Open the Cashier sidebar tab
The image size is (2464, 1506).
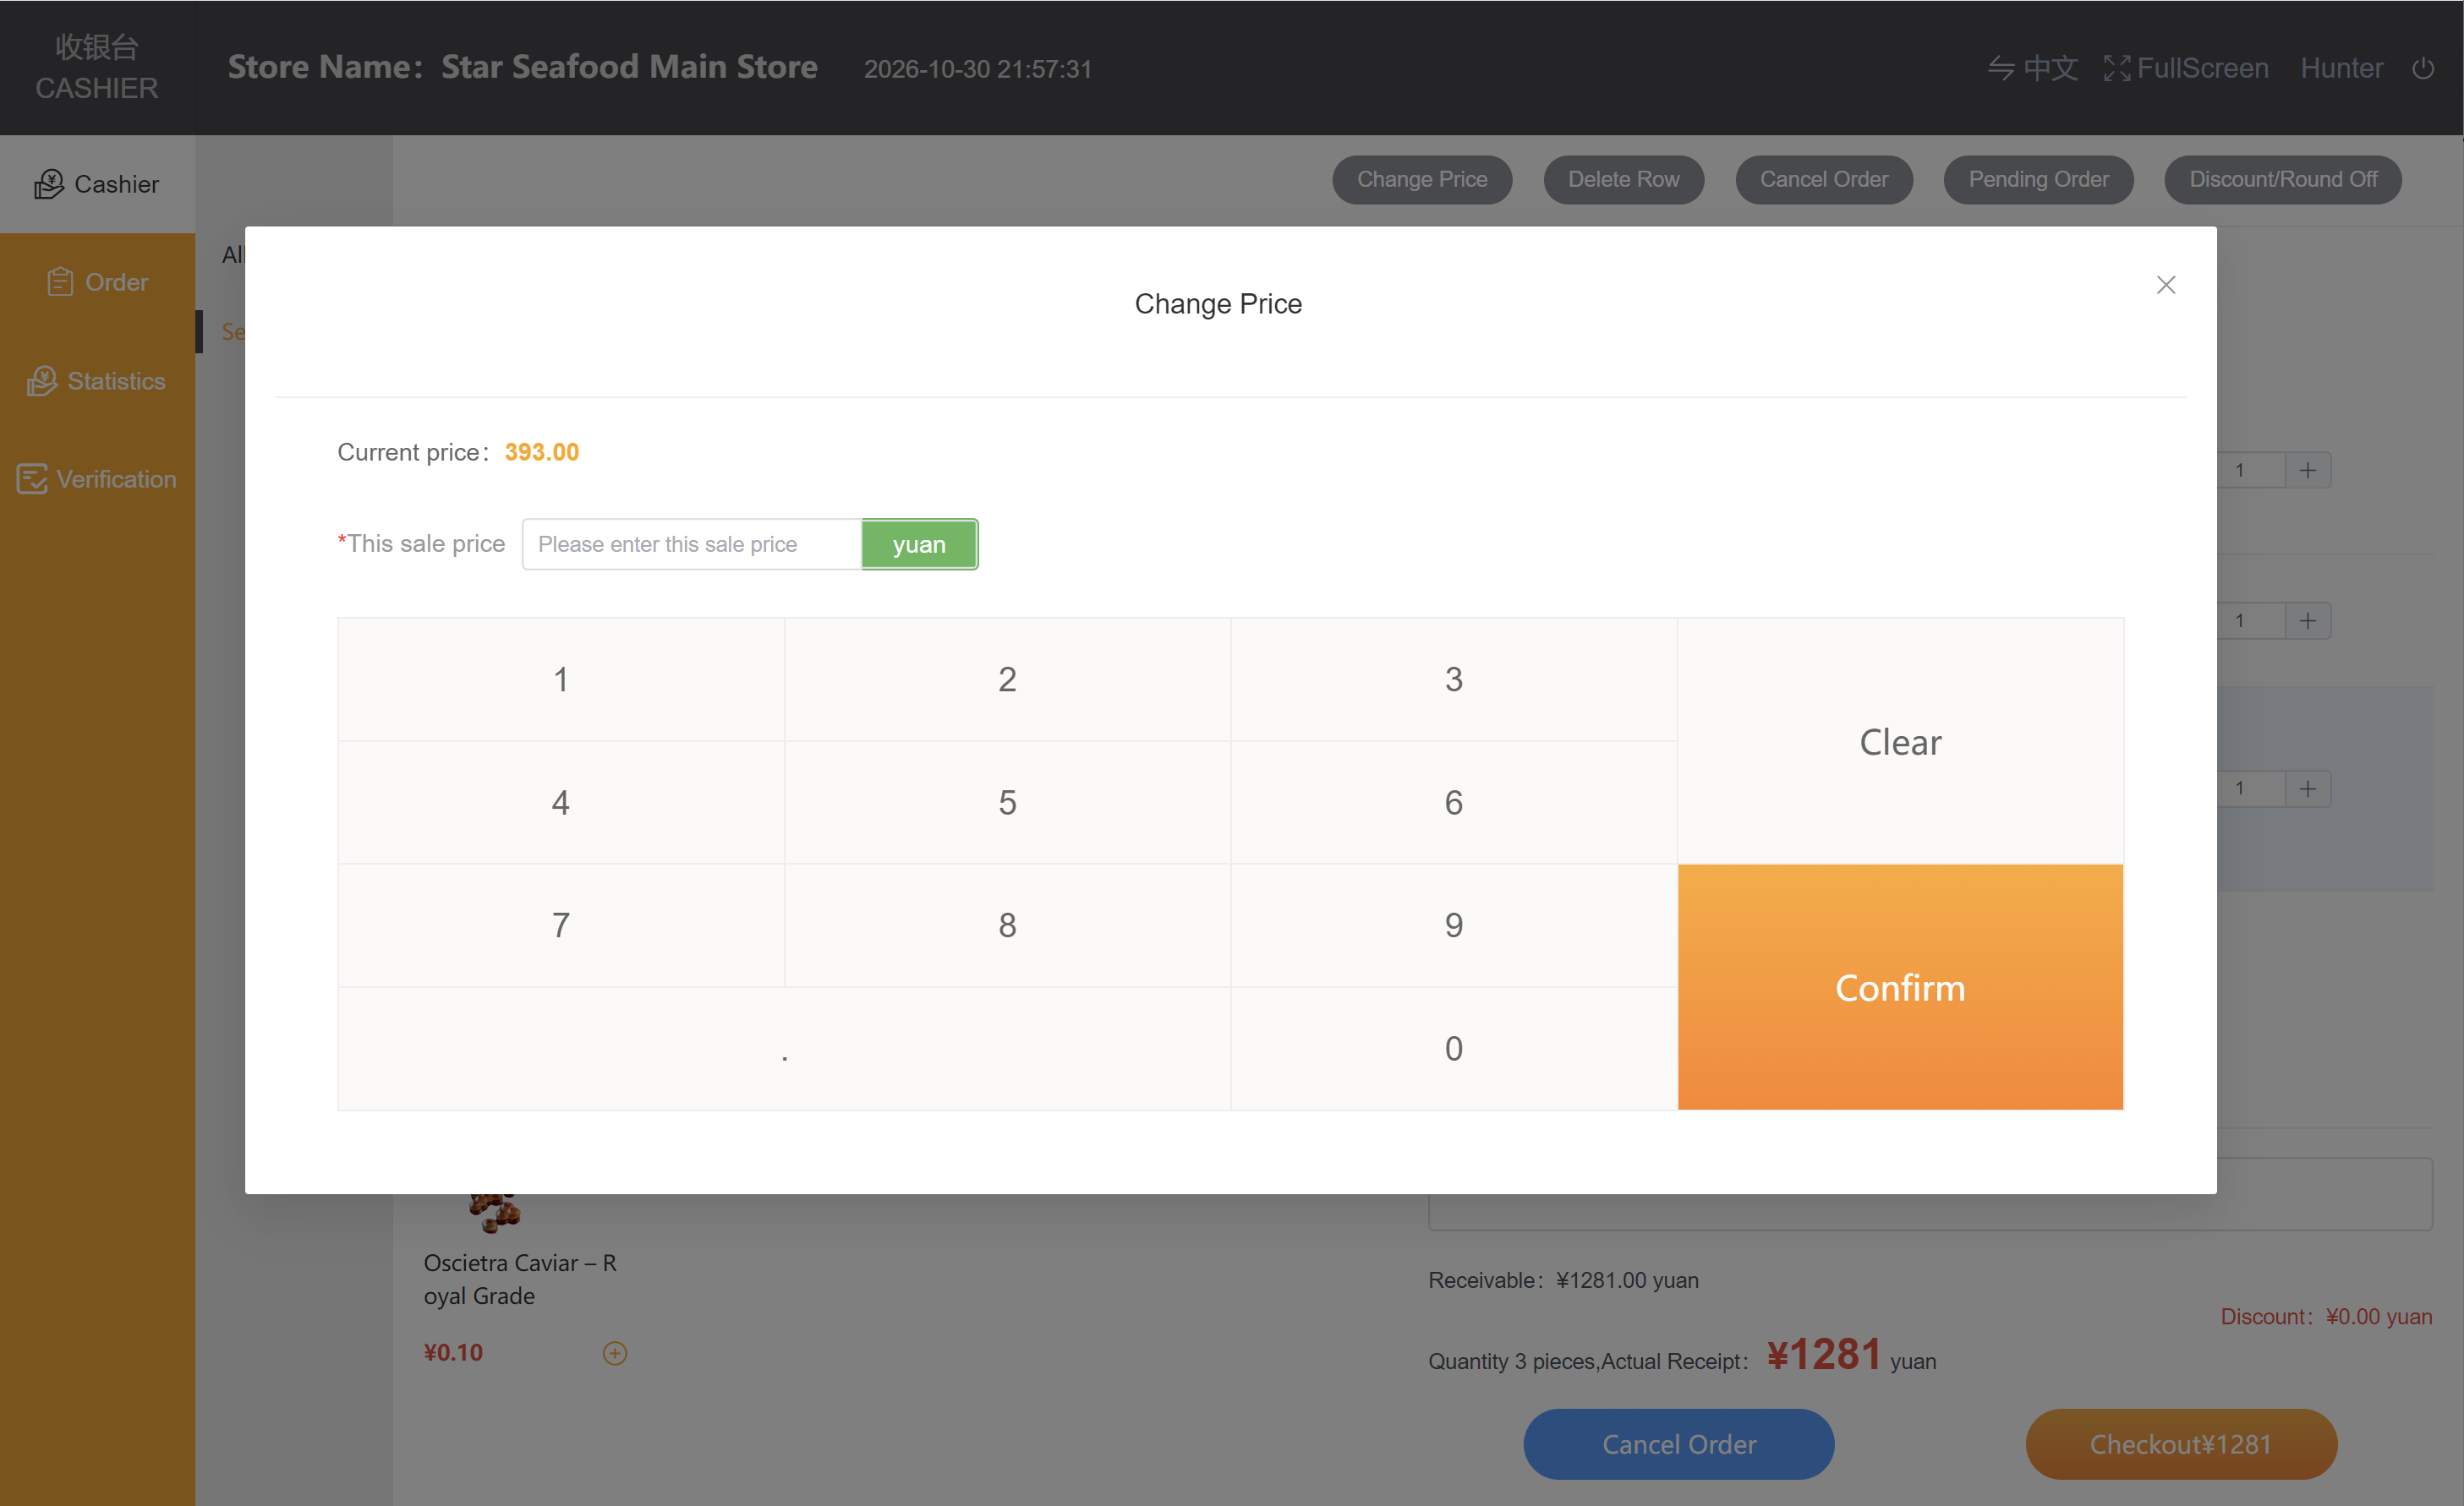point(97,184)
